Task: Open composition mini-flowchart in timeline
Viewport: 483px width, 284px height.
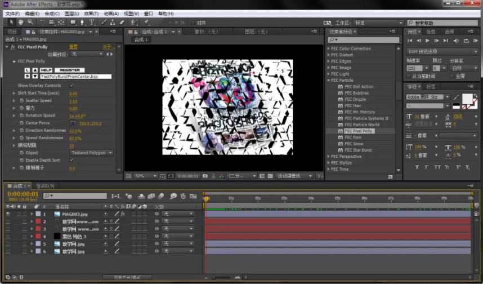Action: tap(115, 196)
